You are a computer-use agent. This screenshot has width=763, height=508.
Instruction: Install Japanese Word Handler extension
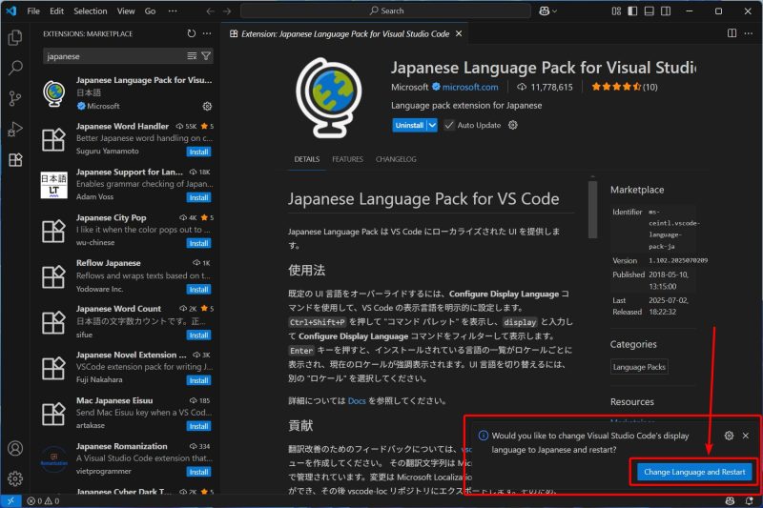tap(198, 152)
